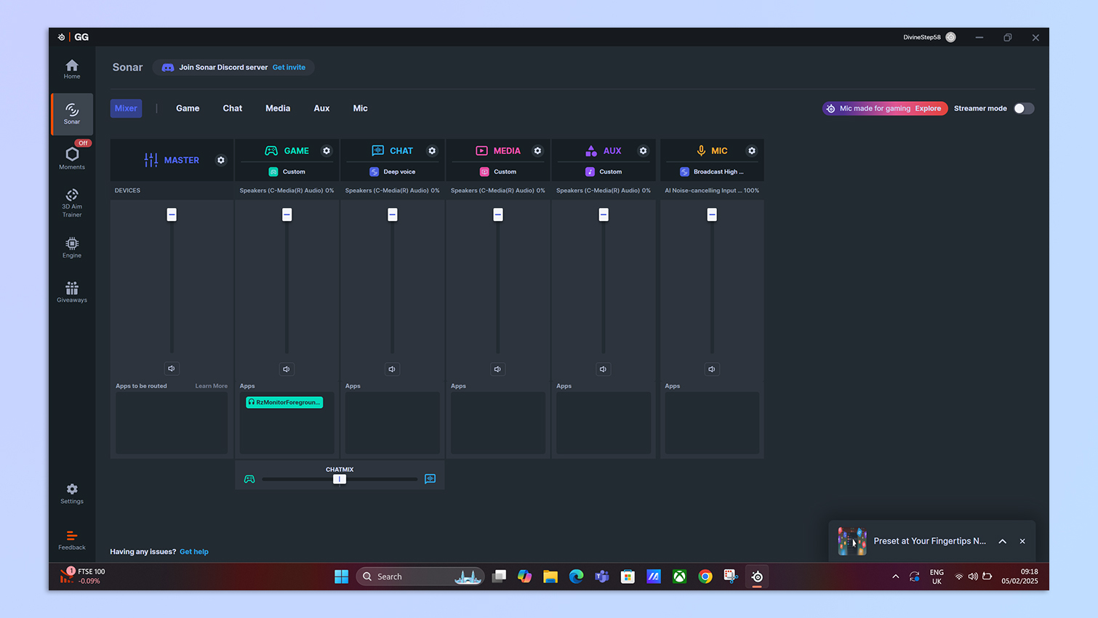Open the Master channel settings gear
1098x618 pixels.
(221, 160)
